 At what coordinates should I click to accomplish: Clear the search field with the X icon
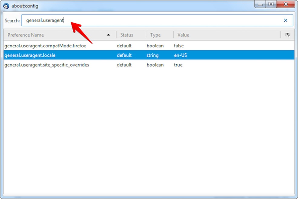coord(286,20)
